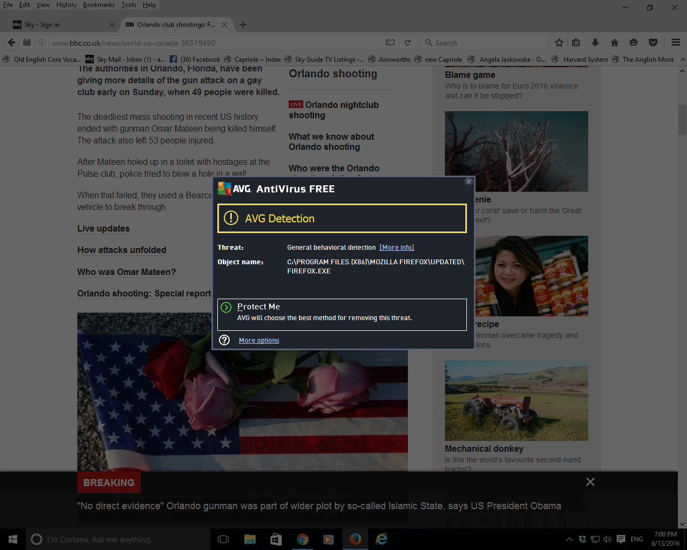Open Firefox taskbar icon
The width and height of the screenshot is (687, 550).
point(355,539)
